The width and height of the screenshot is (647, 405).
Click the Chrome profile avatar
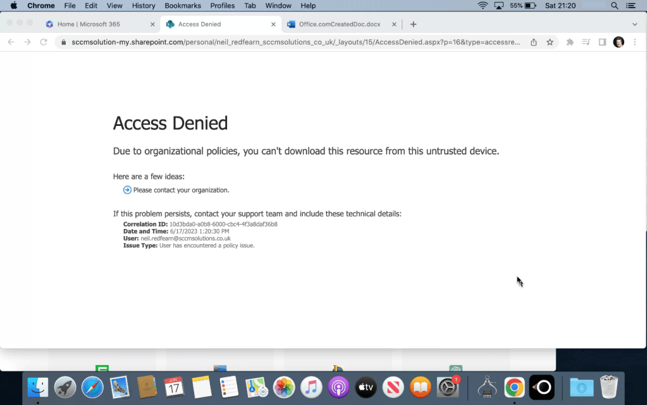click(x=619, y=42)
